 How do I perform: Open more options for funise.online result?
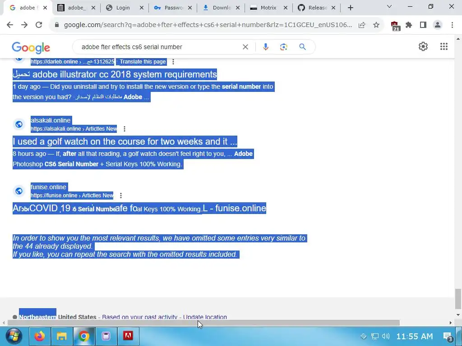(x=121, y=196)
